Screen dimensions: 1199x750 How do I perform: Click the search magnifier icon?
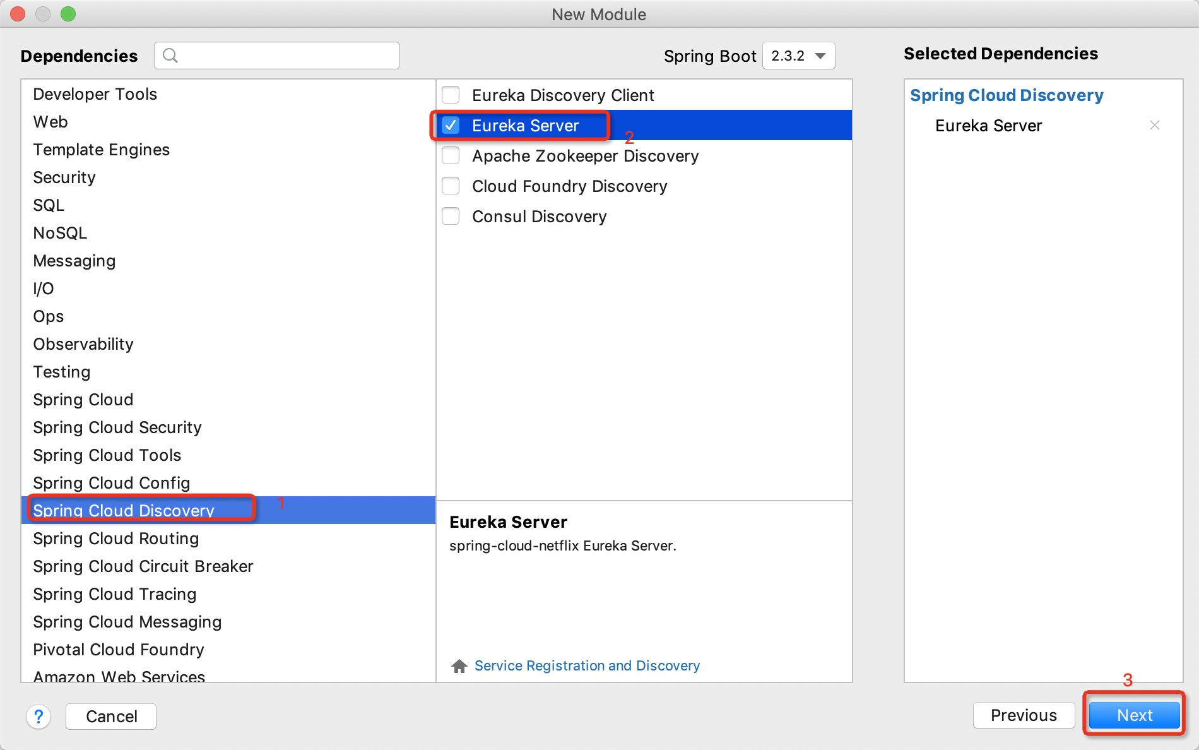pyautogui.click(x=170, y=56)
